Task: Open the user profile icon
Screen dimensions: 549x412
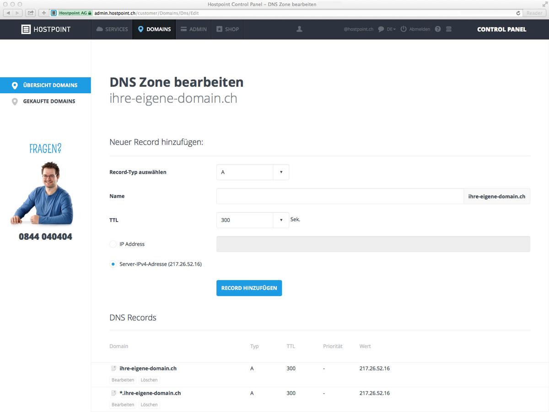Action: coord(299,29)
